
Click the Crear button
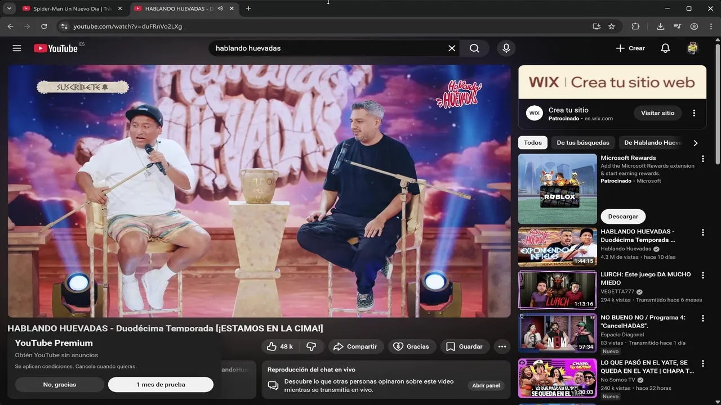(x=630, y=48)
